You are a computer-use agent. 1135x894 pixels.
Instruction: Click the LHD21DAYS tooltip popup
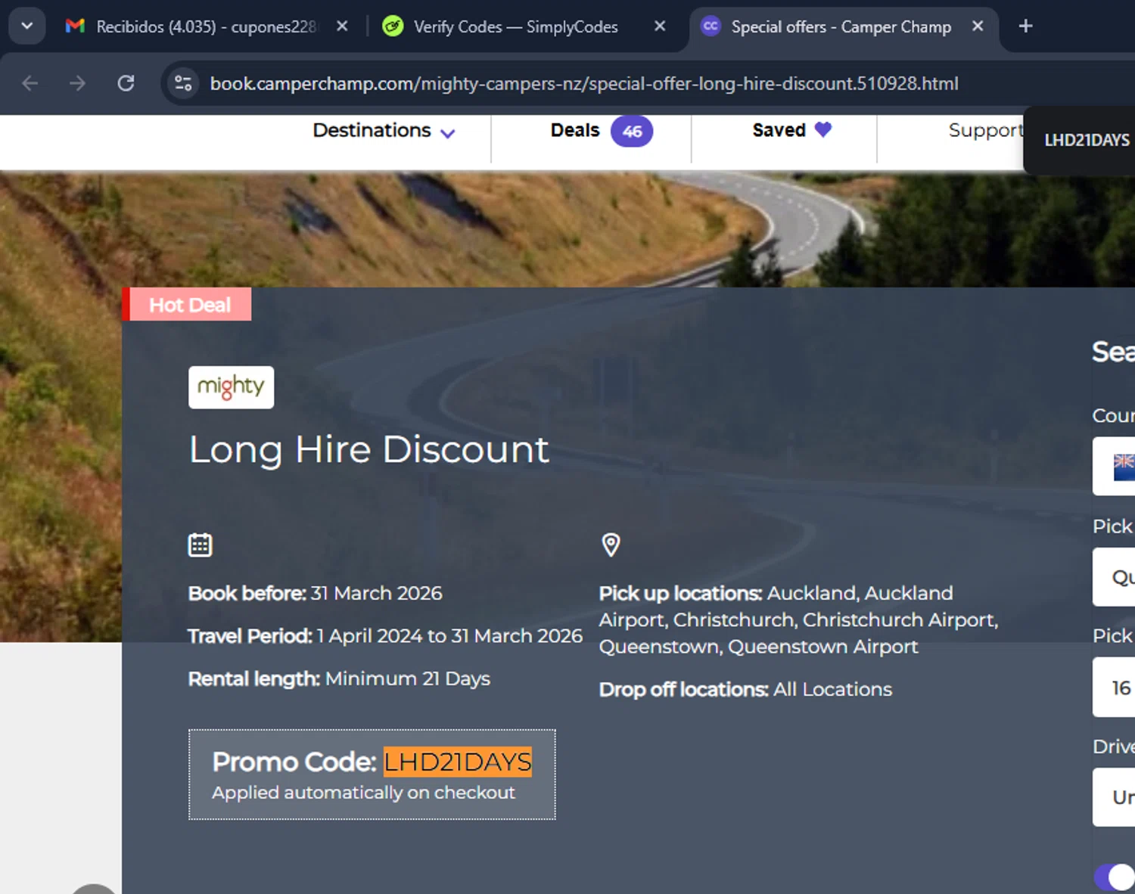pos(1081,140)
